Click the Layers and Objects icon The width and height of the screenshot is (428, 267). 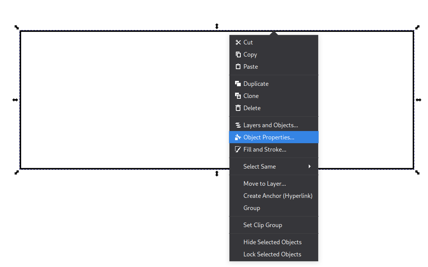pos(238,125)
